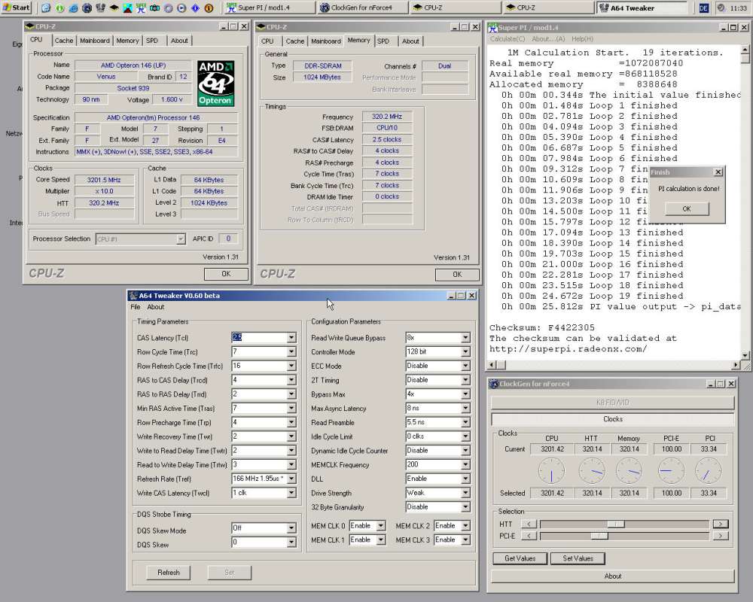
Task: Launch ClockGen from its quick launch icon
Action: (87, 8)
